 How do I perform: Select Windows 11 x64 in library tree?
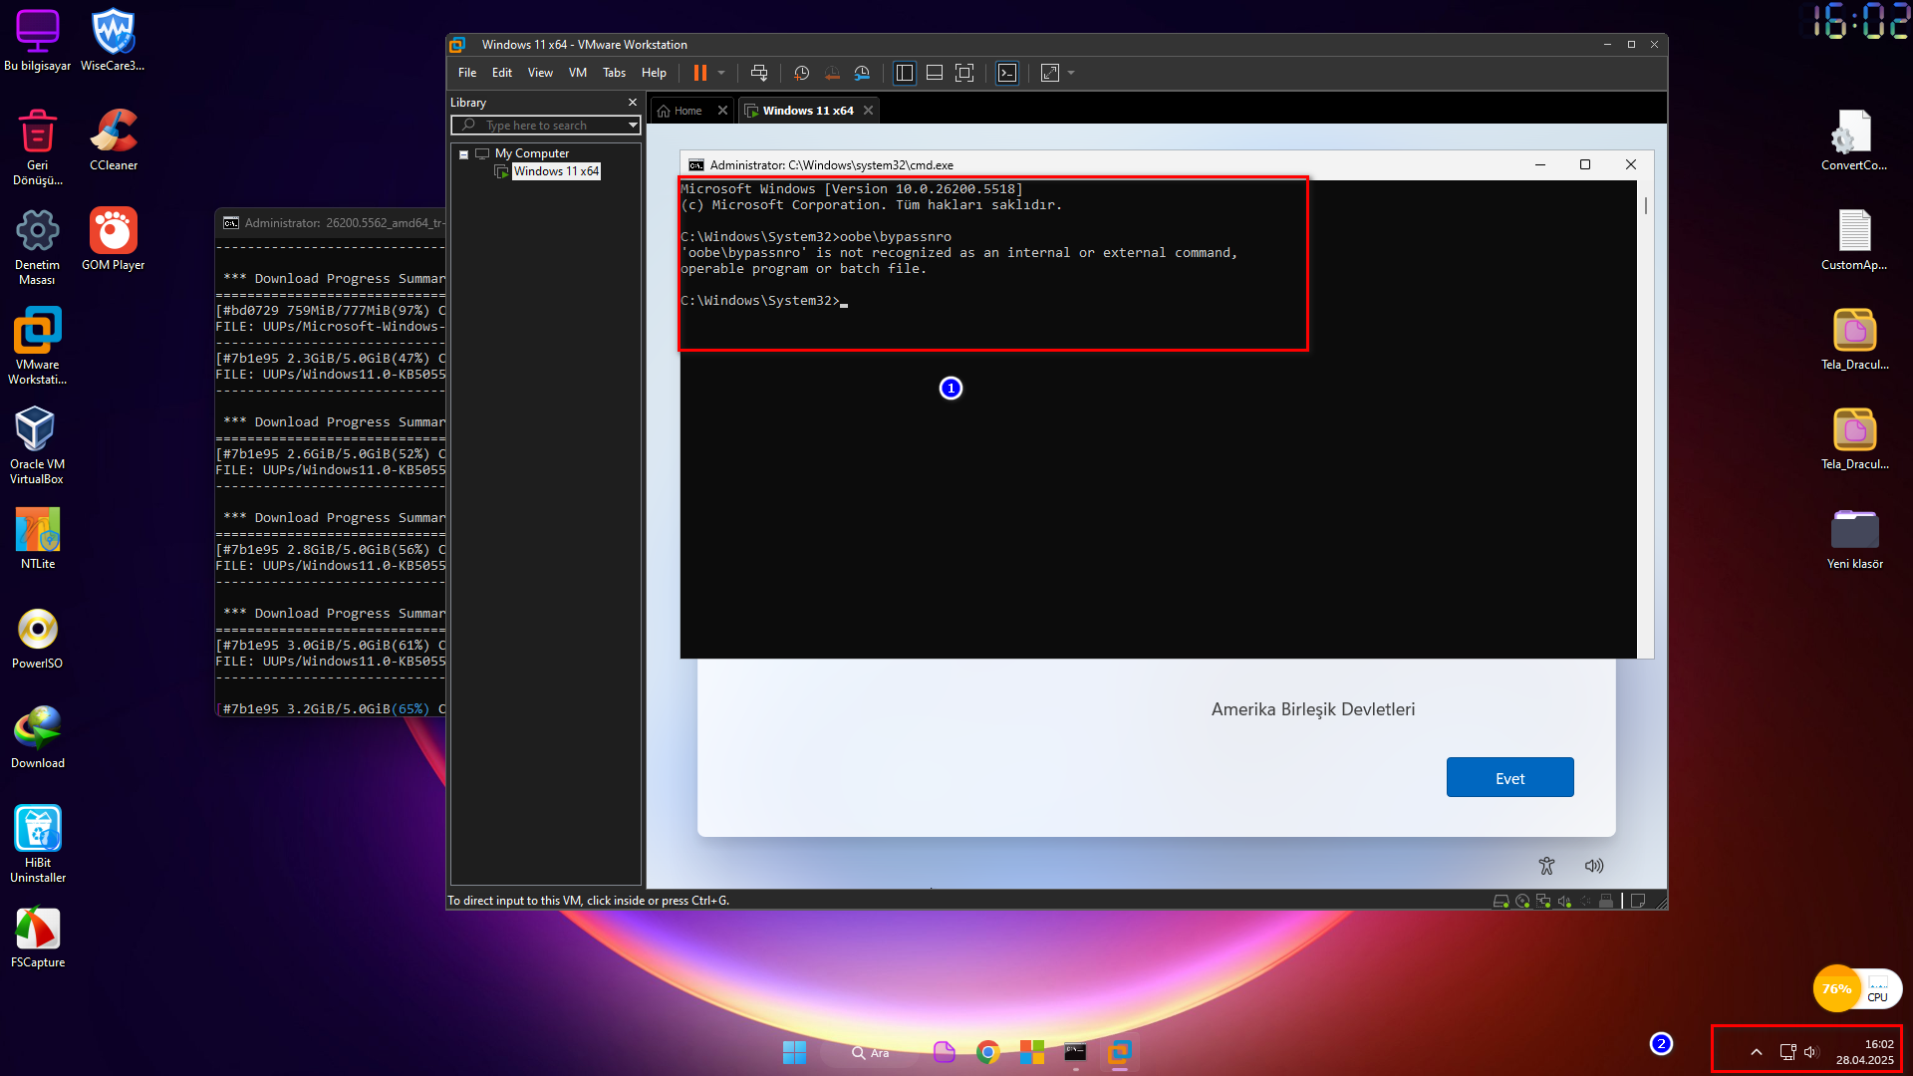point(555,171)
